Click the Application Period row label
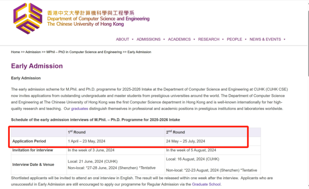This screenshot has width=309, height=189. click(29, 141)
